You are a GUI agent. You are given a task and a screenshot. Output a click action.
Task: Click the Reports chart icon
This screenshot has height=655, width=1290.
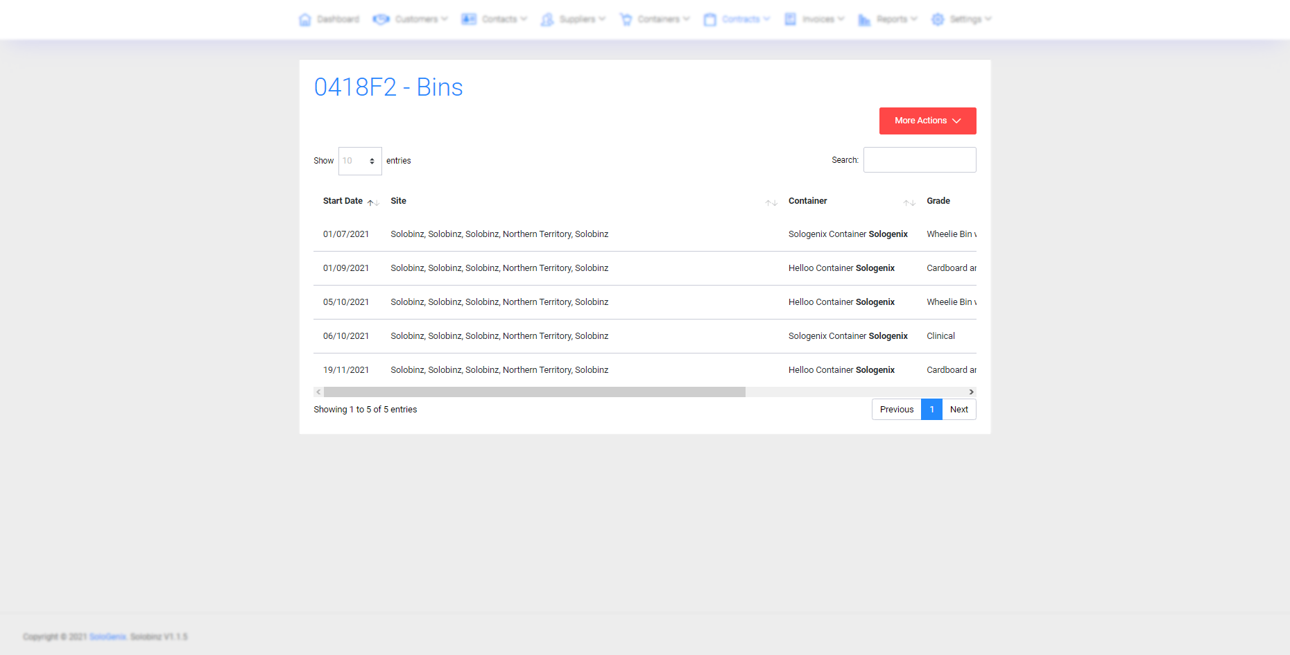coord(864,19)
